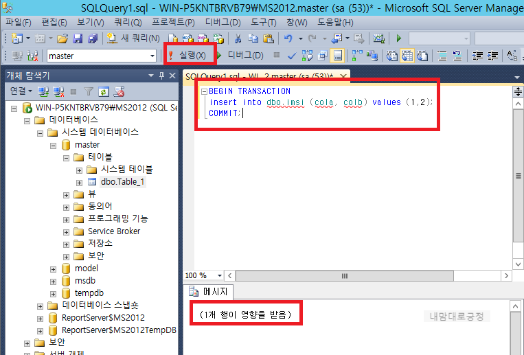This screenshot has width=524, height=355.
Task: Click the Copy icon
Action: [x=253, y=38]
